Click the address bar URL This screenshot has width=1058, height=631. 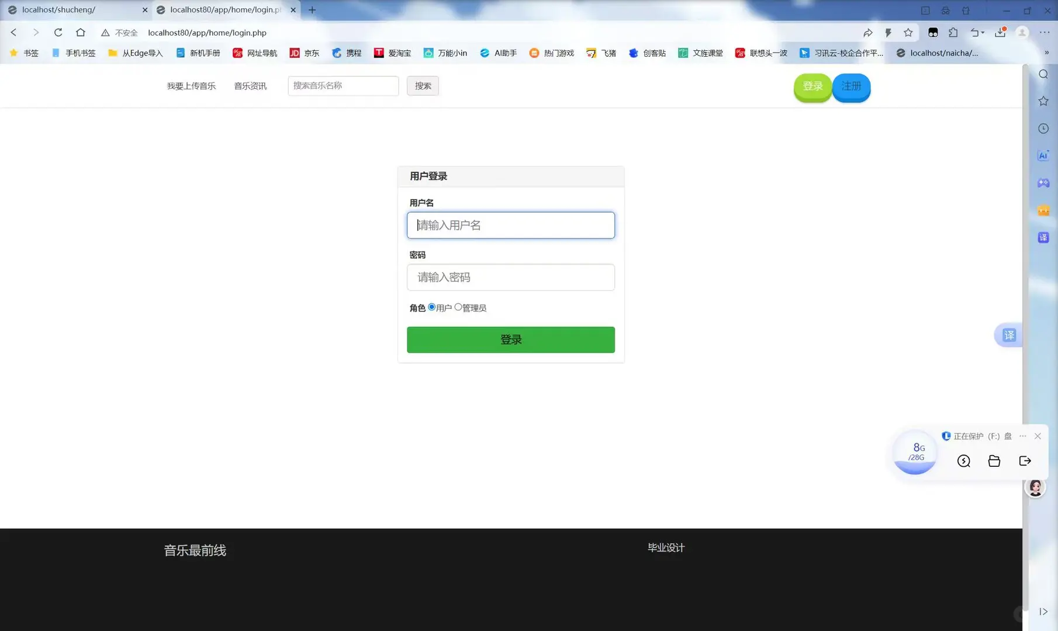[207, 33]
